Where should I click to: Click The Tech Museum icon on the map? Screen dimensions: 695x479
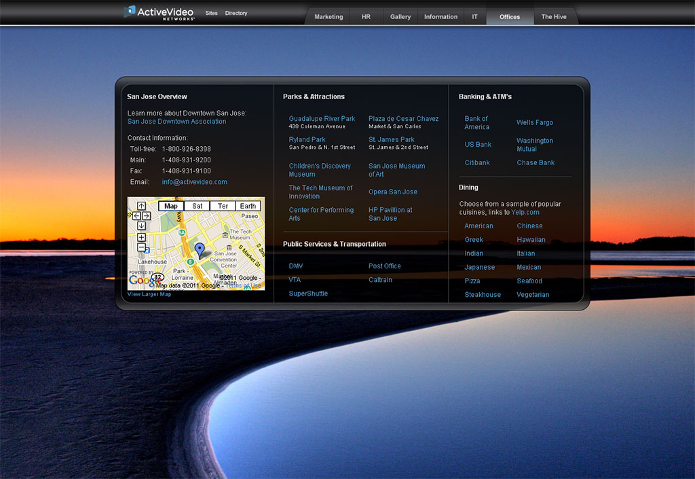(225, 234)
